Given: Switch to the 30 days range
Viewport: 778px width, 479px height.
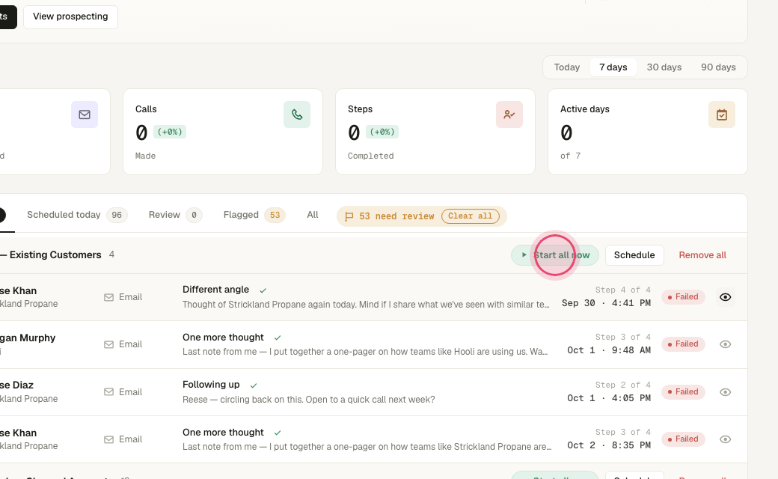Looking at the screenshot, I should [664, 67].
